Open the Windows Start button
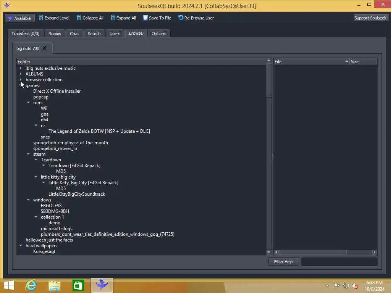 click(x=9, y=285)
